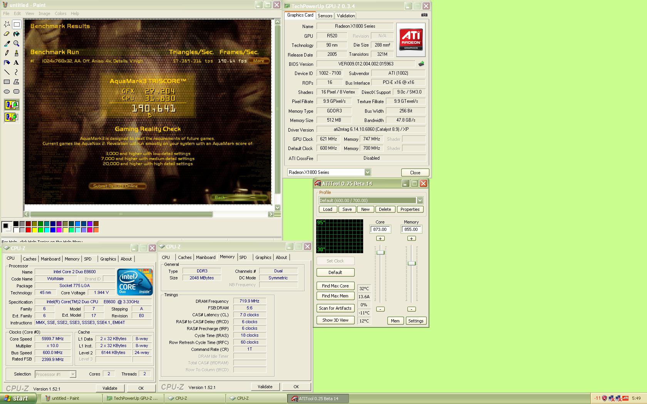Screen dimensions: 647x404
Task: Click the ATI tray icon in system tray
Action: pos(625,398)
